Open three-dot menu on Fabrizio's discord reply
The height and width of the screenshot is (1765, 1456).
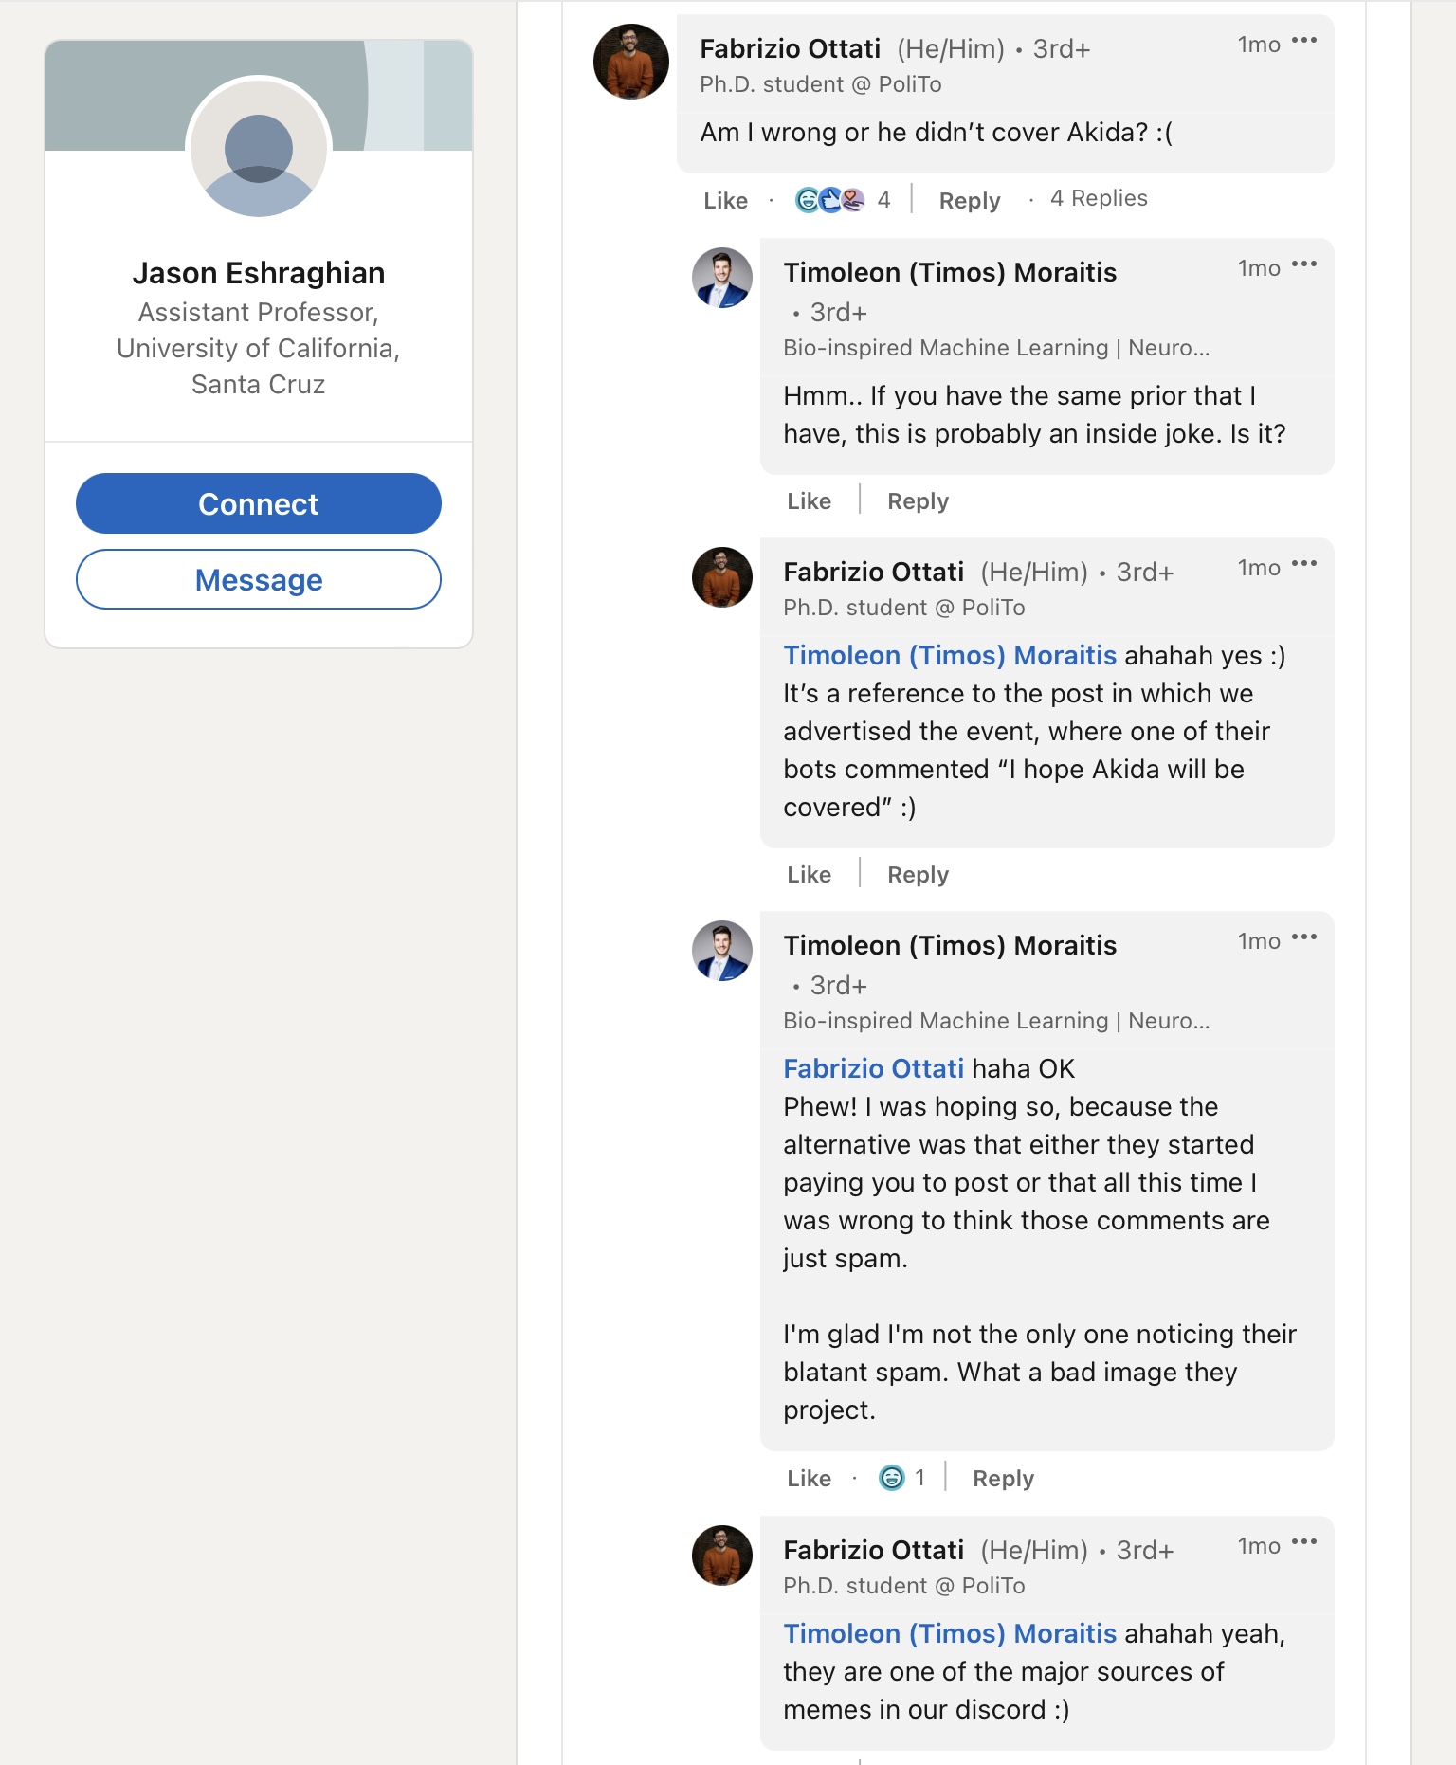(x=1304, y=1542)
